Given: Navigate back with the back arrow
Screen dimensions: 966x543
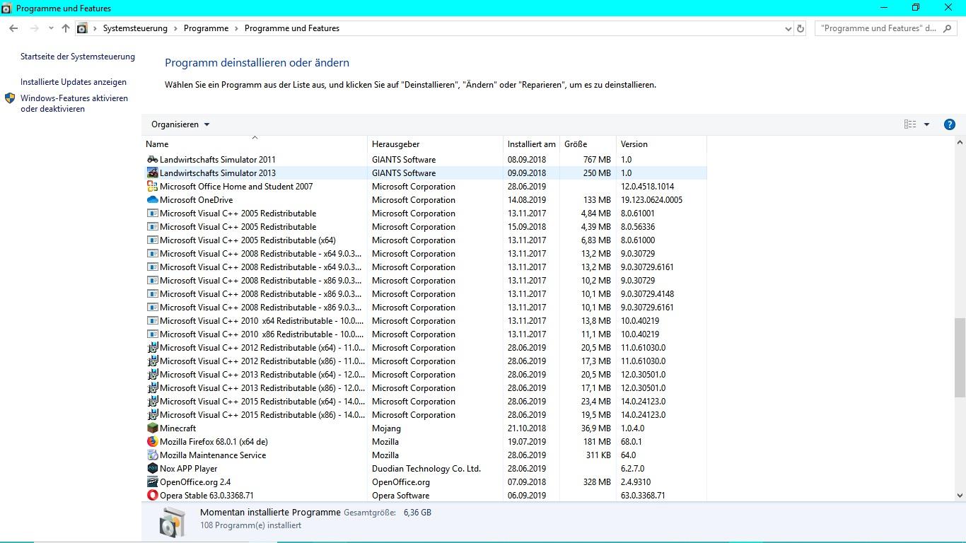Looking at the screenshot, I should [x=13, y=28].
